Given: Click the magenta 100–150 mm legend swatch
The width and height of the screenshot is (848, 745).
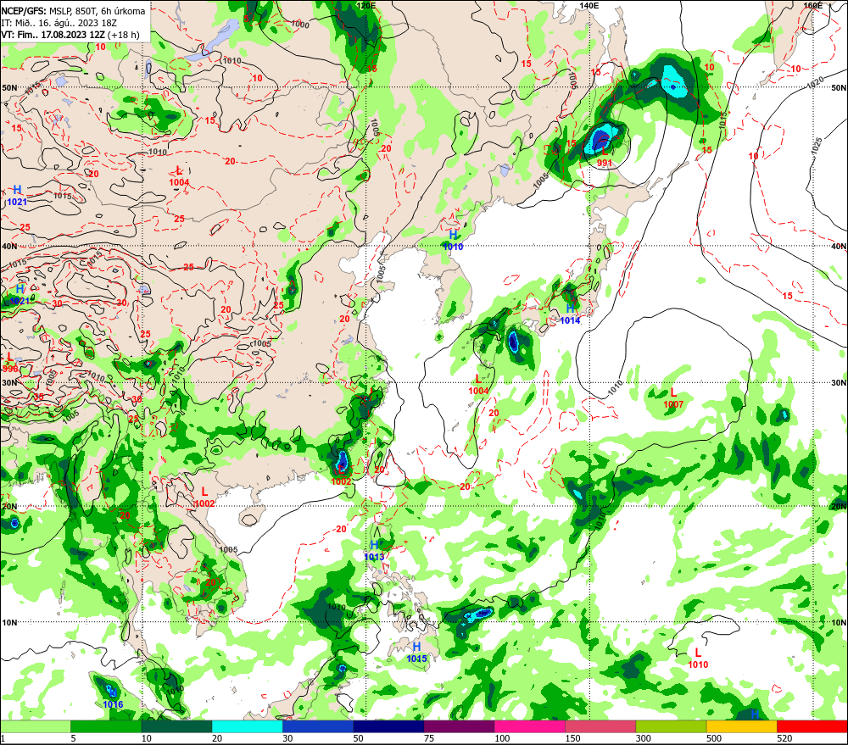Looking at the screenshot, I should click(529, 726).
